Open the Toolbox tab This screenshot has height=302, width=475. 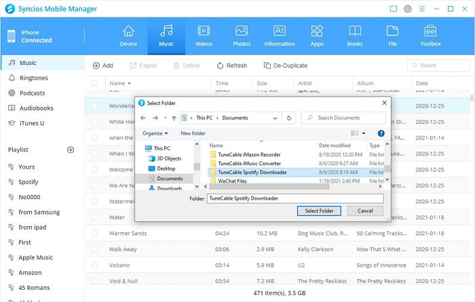click(430, 36)
